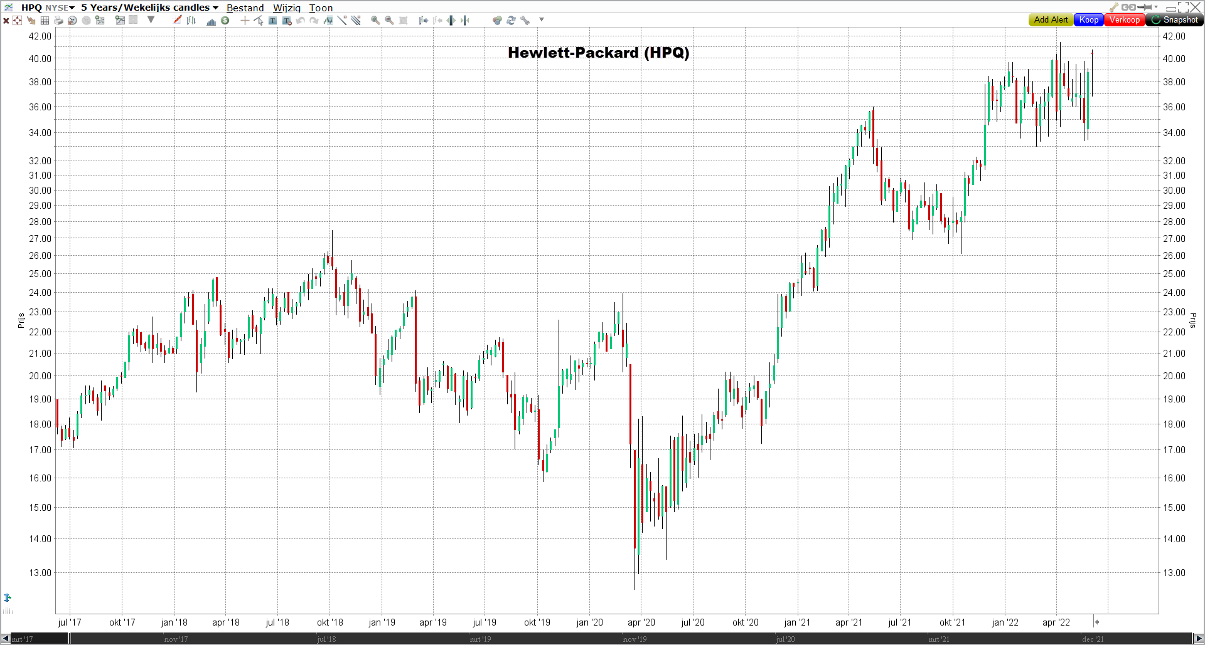1205x645 pixels.
Task: Click the red X remove icon in toolbar
Action: click(6, 20)
